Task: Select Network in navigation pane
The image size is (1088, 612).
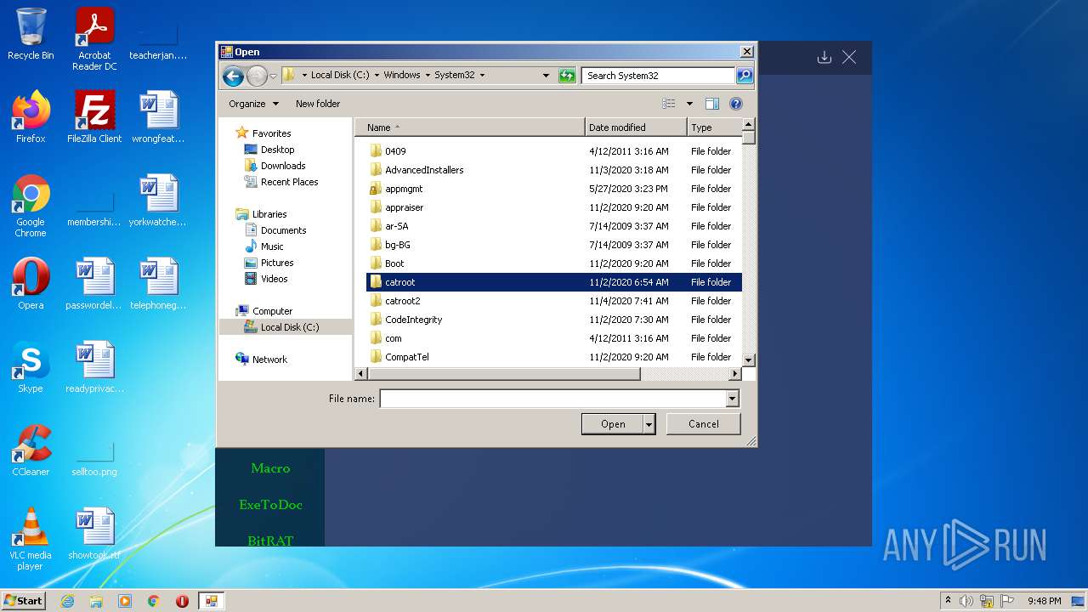Action: (269, 360)
